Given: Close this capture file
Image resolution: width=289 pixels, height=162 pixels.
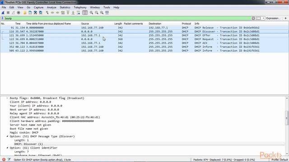Looking at the screenshot, I should [x=35, y=13].
